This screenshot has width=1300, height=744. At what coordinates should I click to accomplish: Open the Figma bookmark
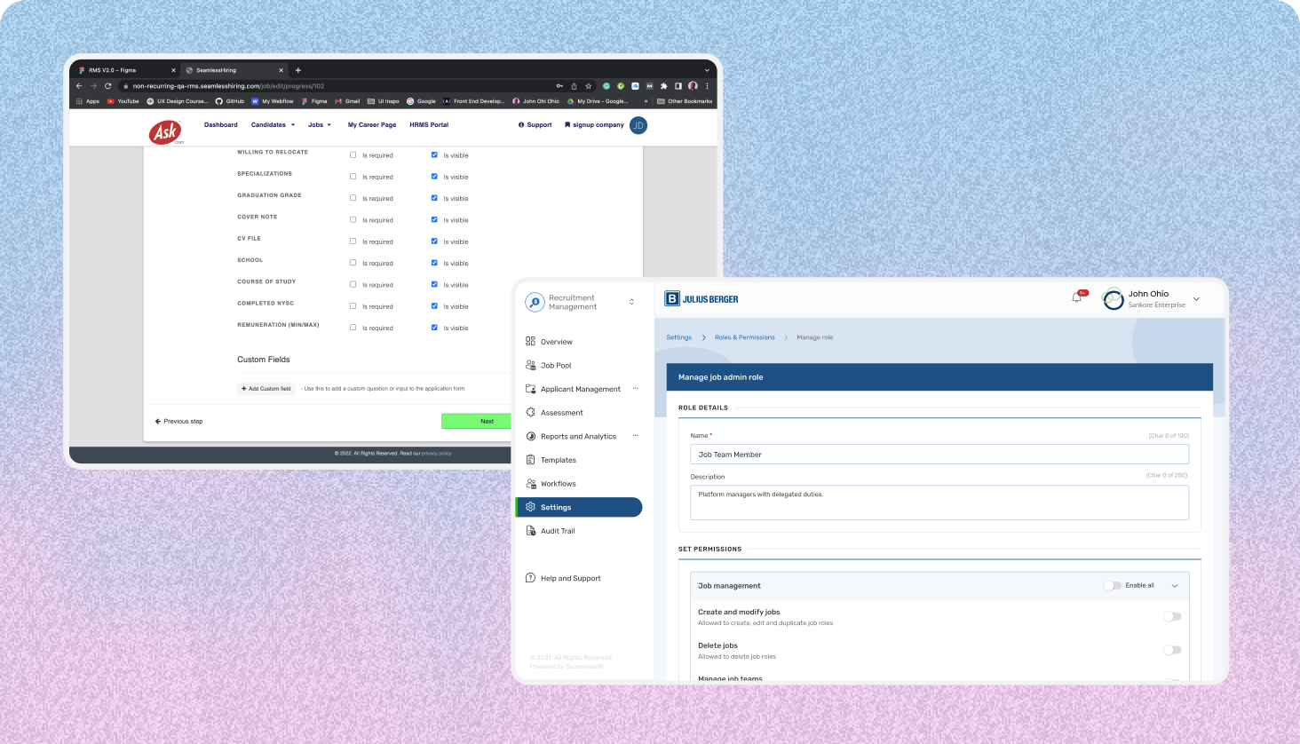point(314,101)
